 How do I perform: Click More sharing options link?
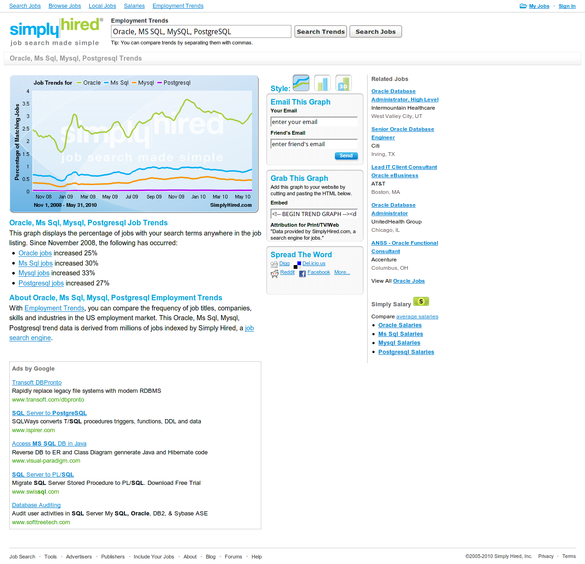tap(342, 273)
